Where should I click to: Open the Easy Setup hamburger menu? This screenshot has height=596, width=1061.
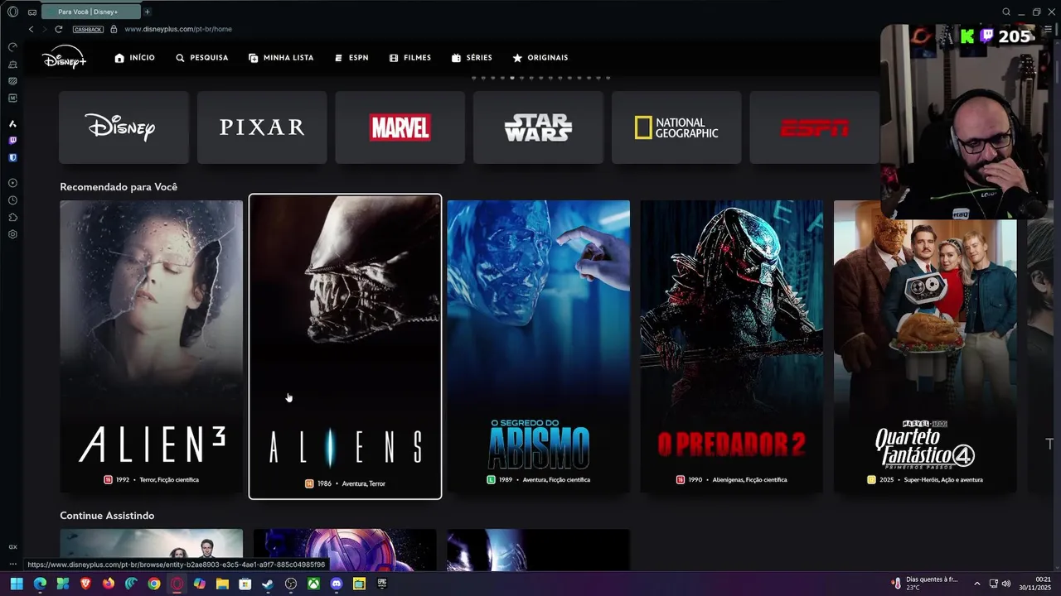pyautogui.click(x=1048, y=29)
